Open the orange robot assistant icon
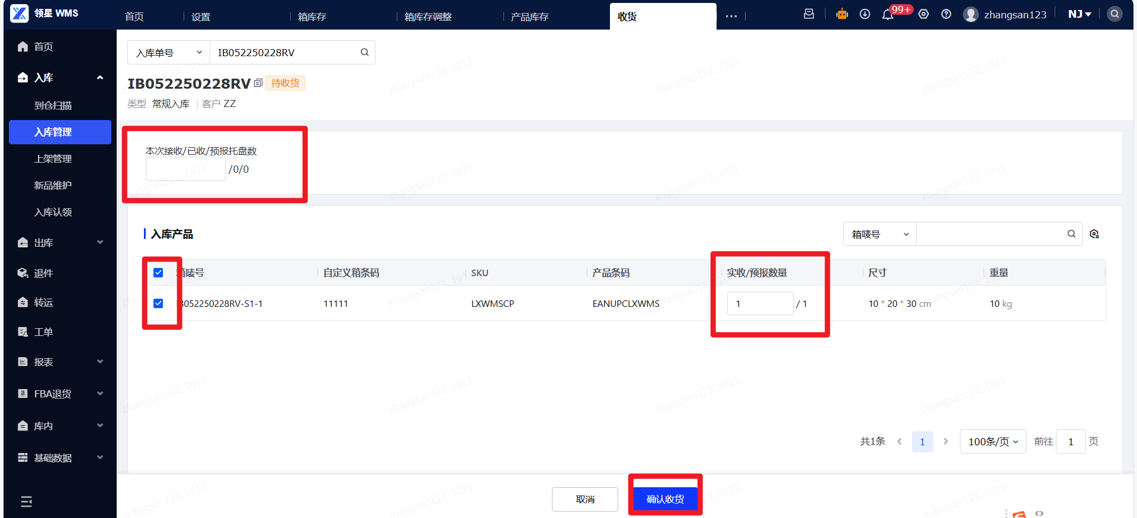Viewport: 1137px width, 518px height. (x=842, y=14)
